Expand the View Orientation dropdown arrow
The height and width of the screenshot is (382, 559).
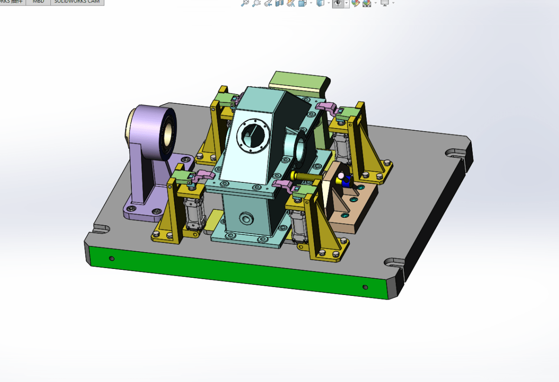pos(311,3)
